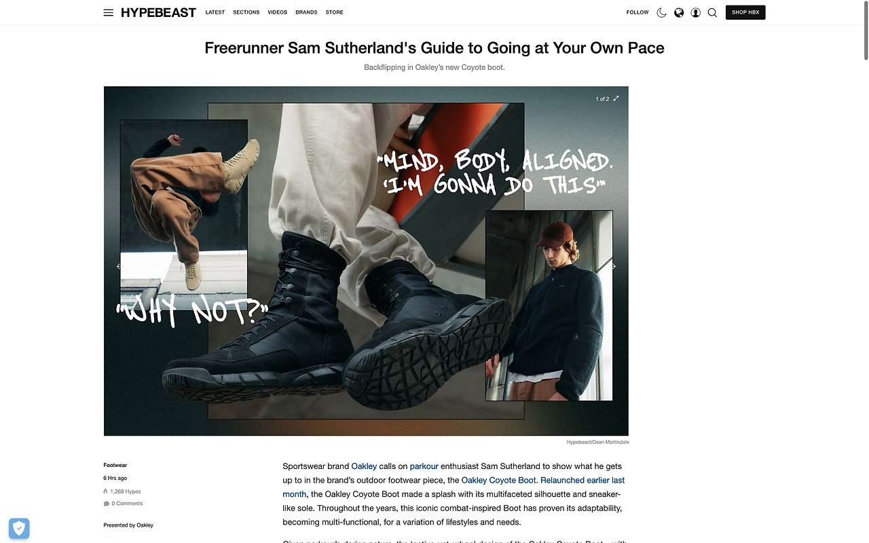Screen dimensions: 869x543
Task: Open the 0 Comments link
Action: (123, 504)
